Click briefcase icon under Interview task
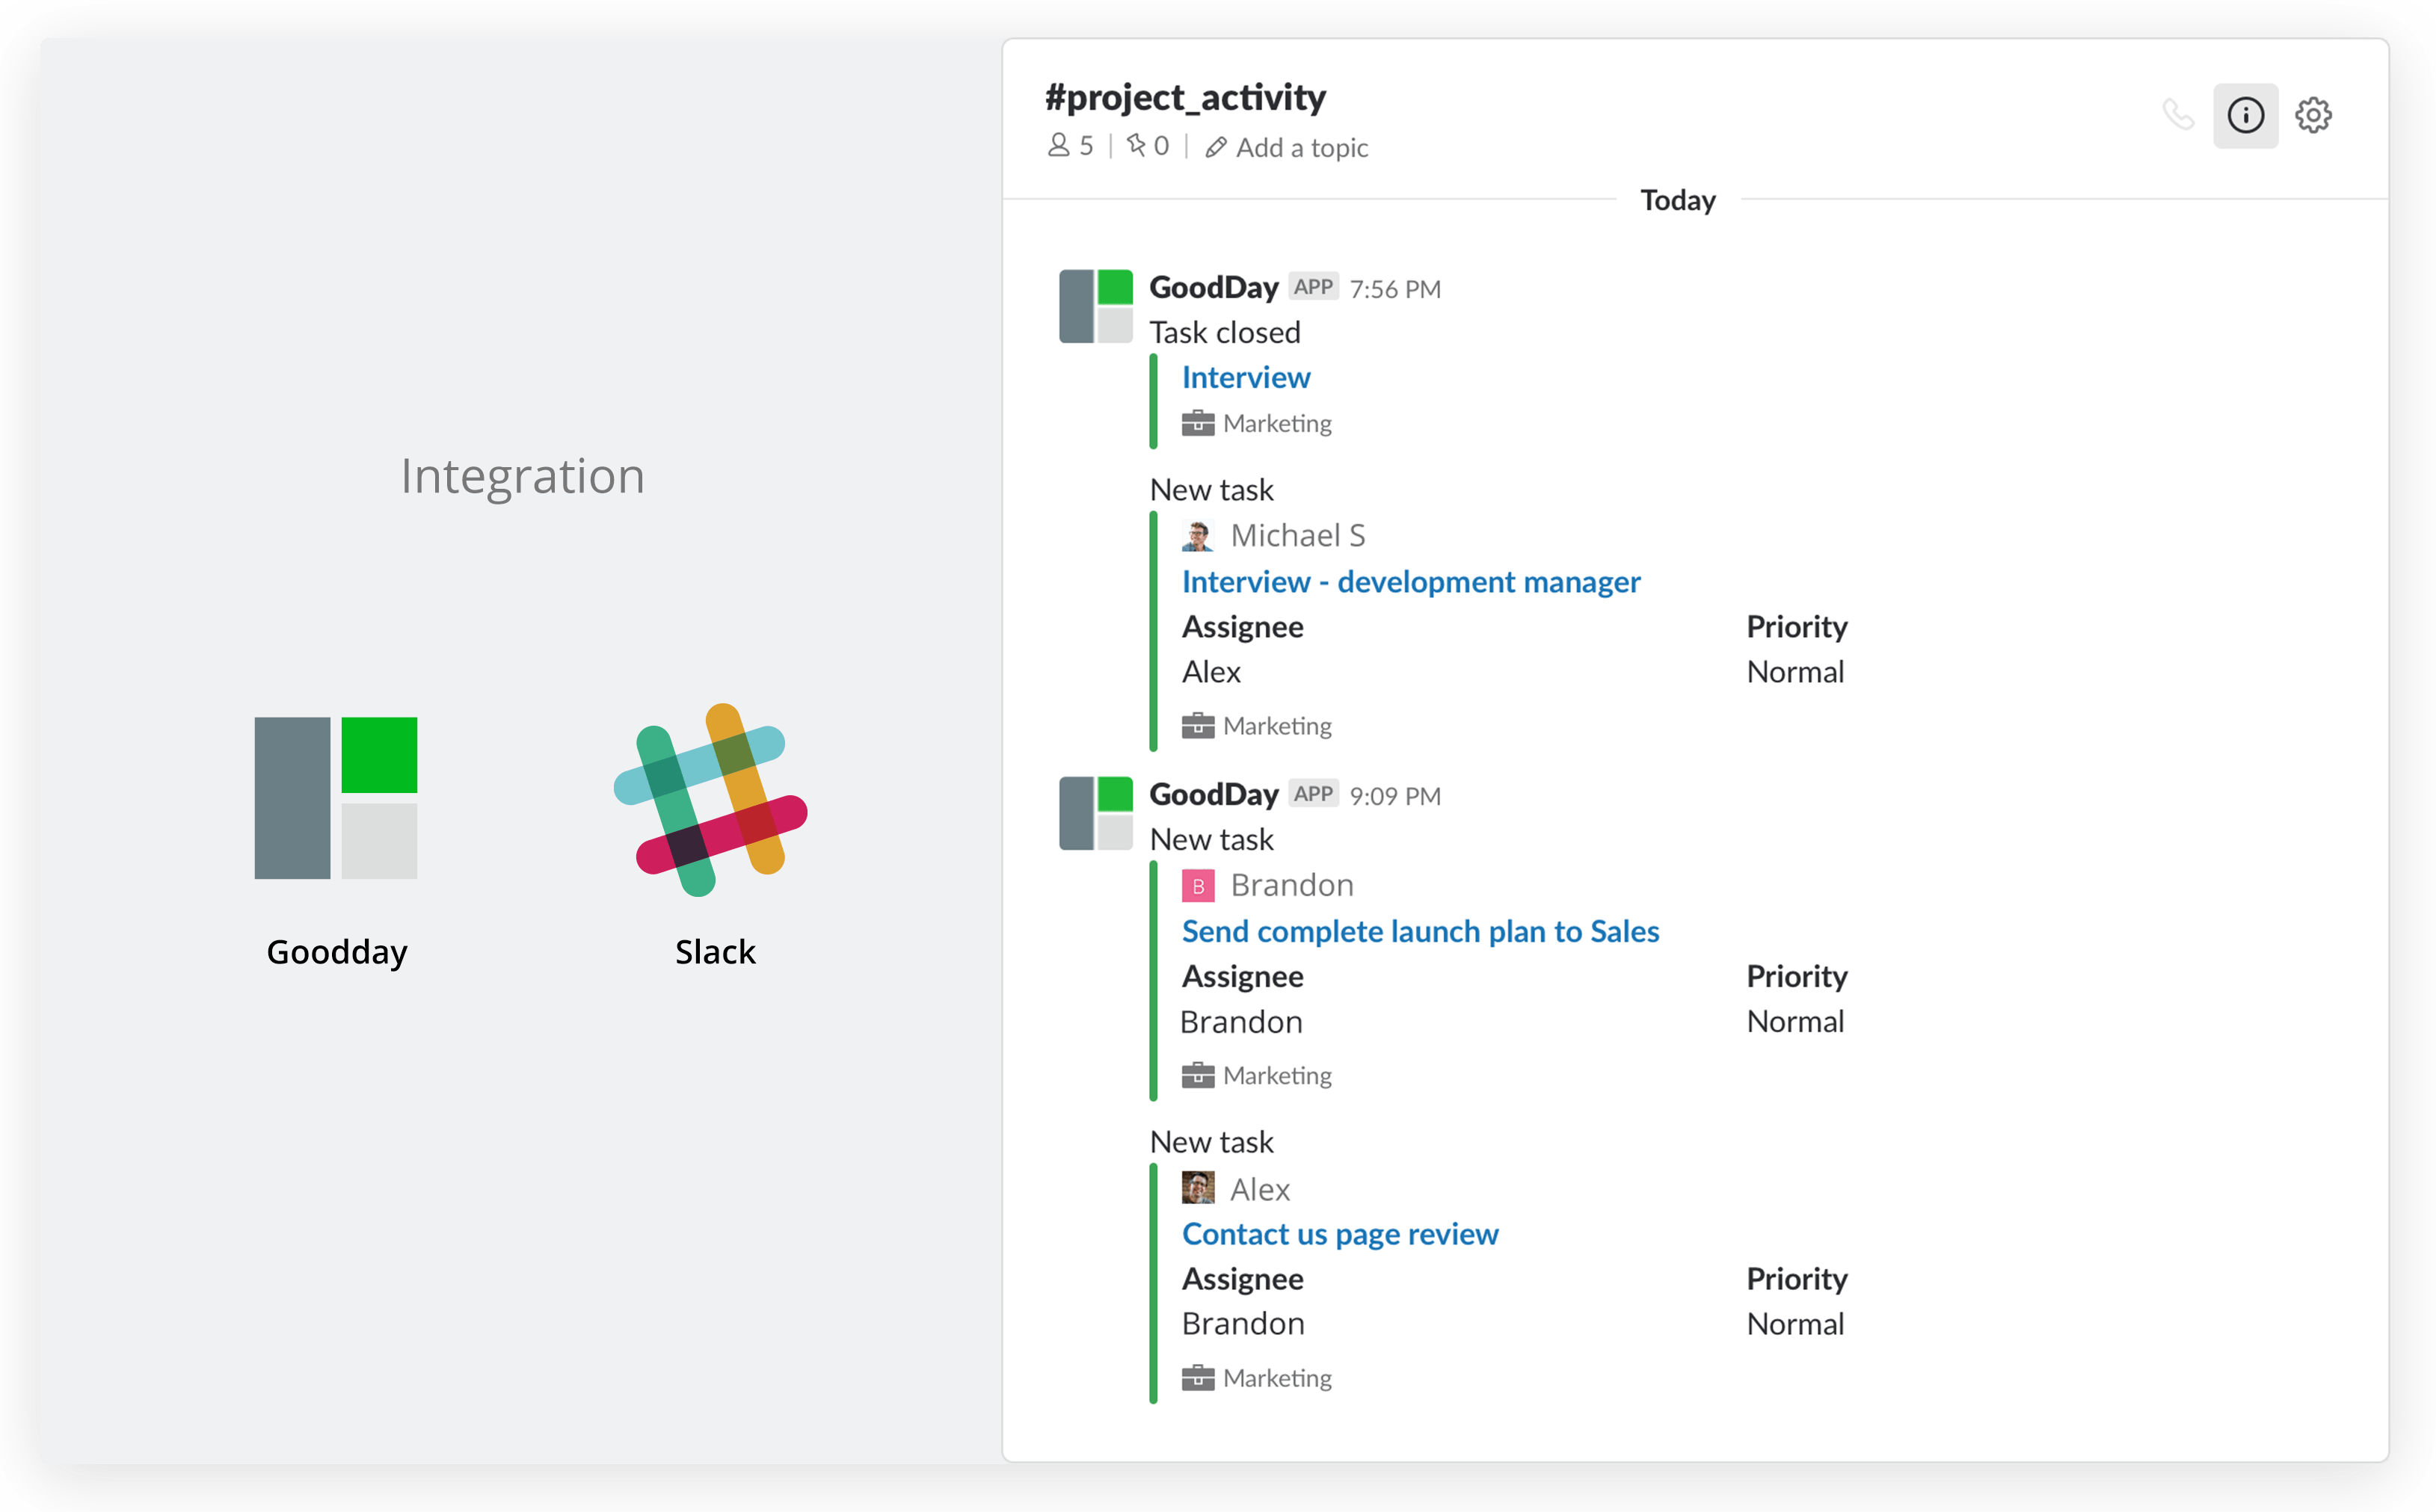This screenshot has height=1512, width=2436. coord(1198,424)
